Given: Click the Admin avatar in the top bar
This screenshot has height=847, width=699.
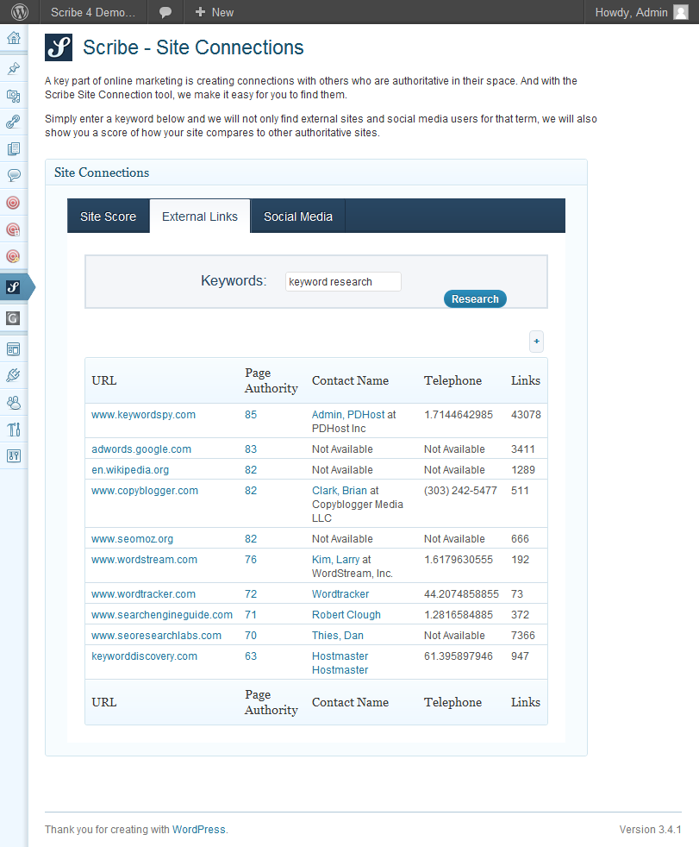Looking at the screenshot, I should (x=681, y=12).
